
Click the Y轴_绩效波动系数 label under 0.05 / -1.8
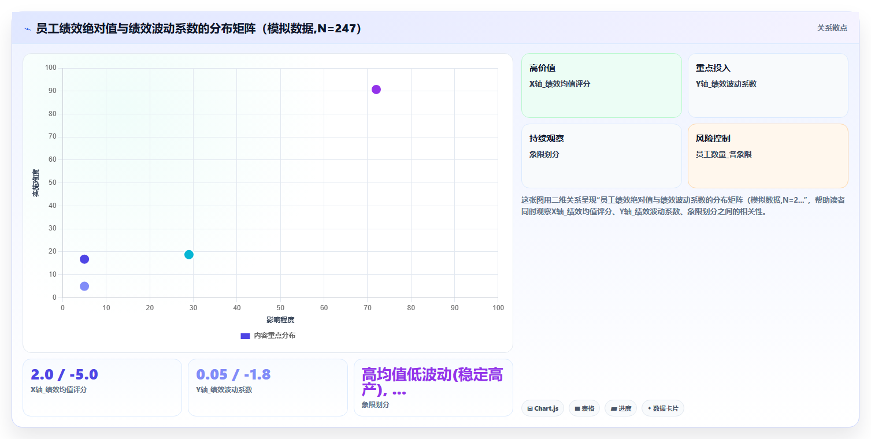coord(224,390)
